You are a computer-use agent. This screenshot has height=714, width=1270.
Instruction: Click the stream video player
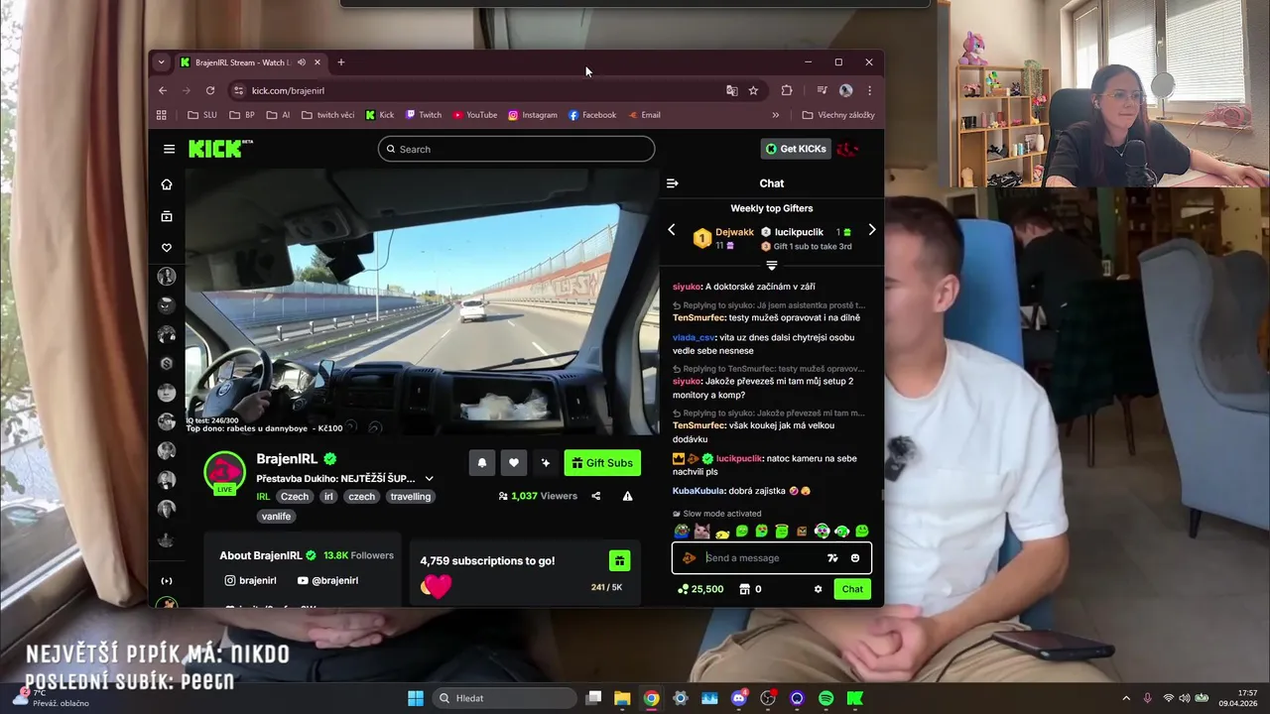pos(422,302)
